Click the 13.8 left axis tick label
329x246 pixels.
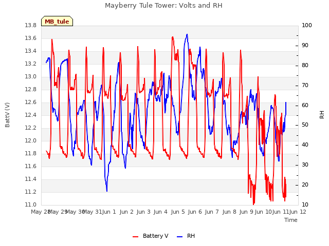[x=31, y=25]
